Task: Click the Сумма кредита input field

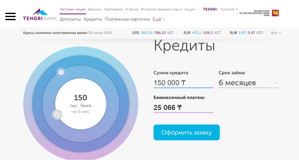Action: pyautogui.click(x=183, y=83)
